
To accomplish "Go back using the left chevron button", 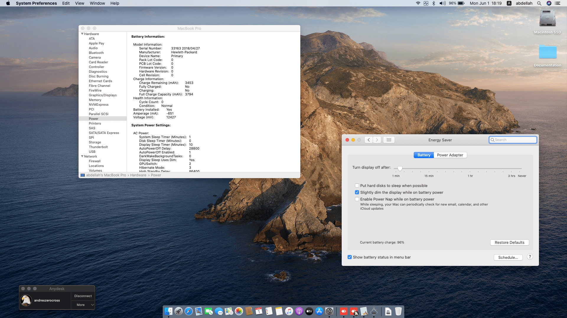I will click(369, 140).
